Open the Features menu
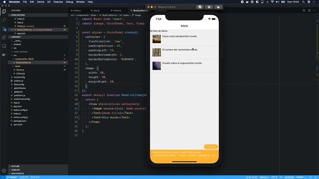This screenshot has height=179, width=319. tap(58, 2)
